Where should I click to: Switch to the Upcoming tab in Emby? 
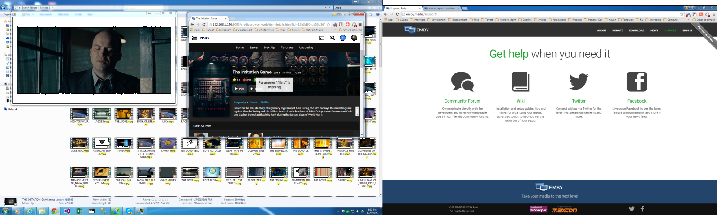click(x=306, y=47)
